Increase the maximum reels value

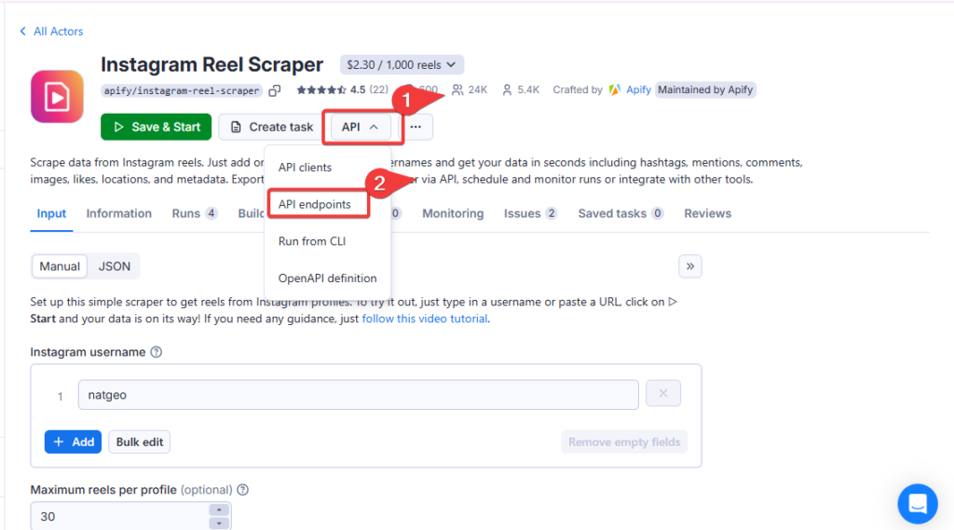219,510
